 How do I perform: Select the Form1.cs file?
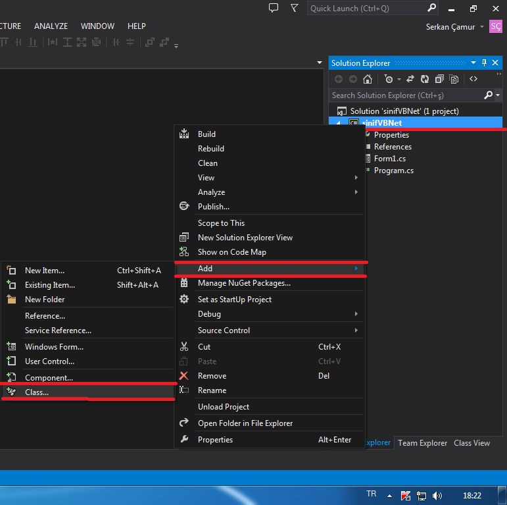(390, 159)
